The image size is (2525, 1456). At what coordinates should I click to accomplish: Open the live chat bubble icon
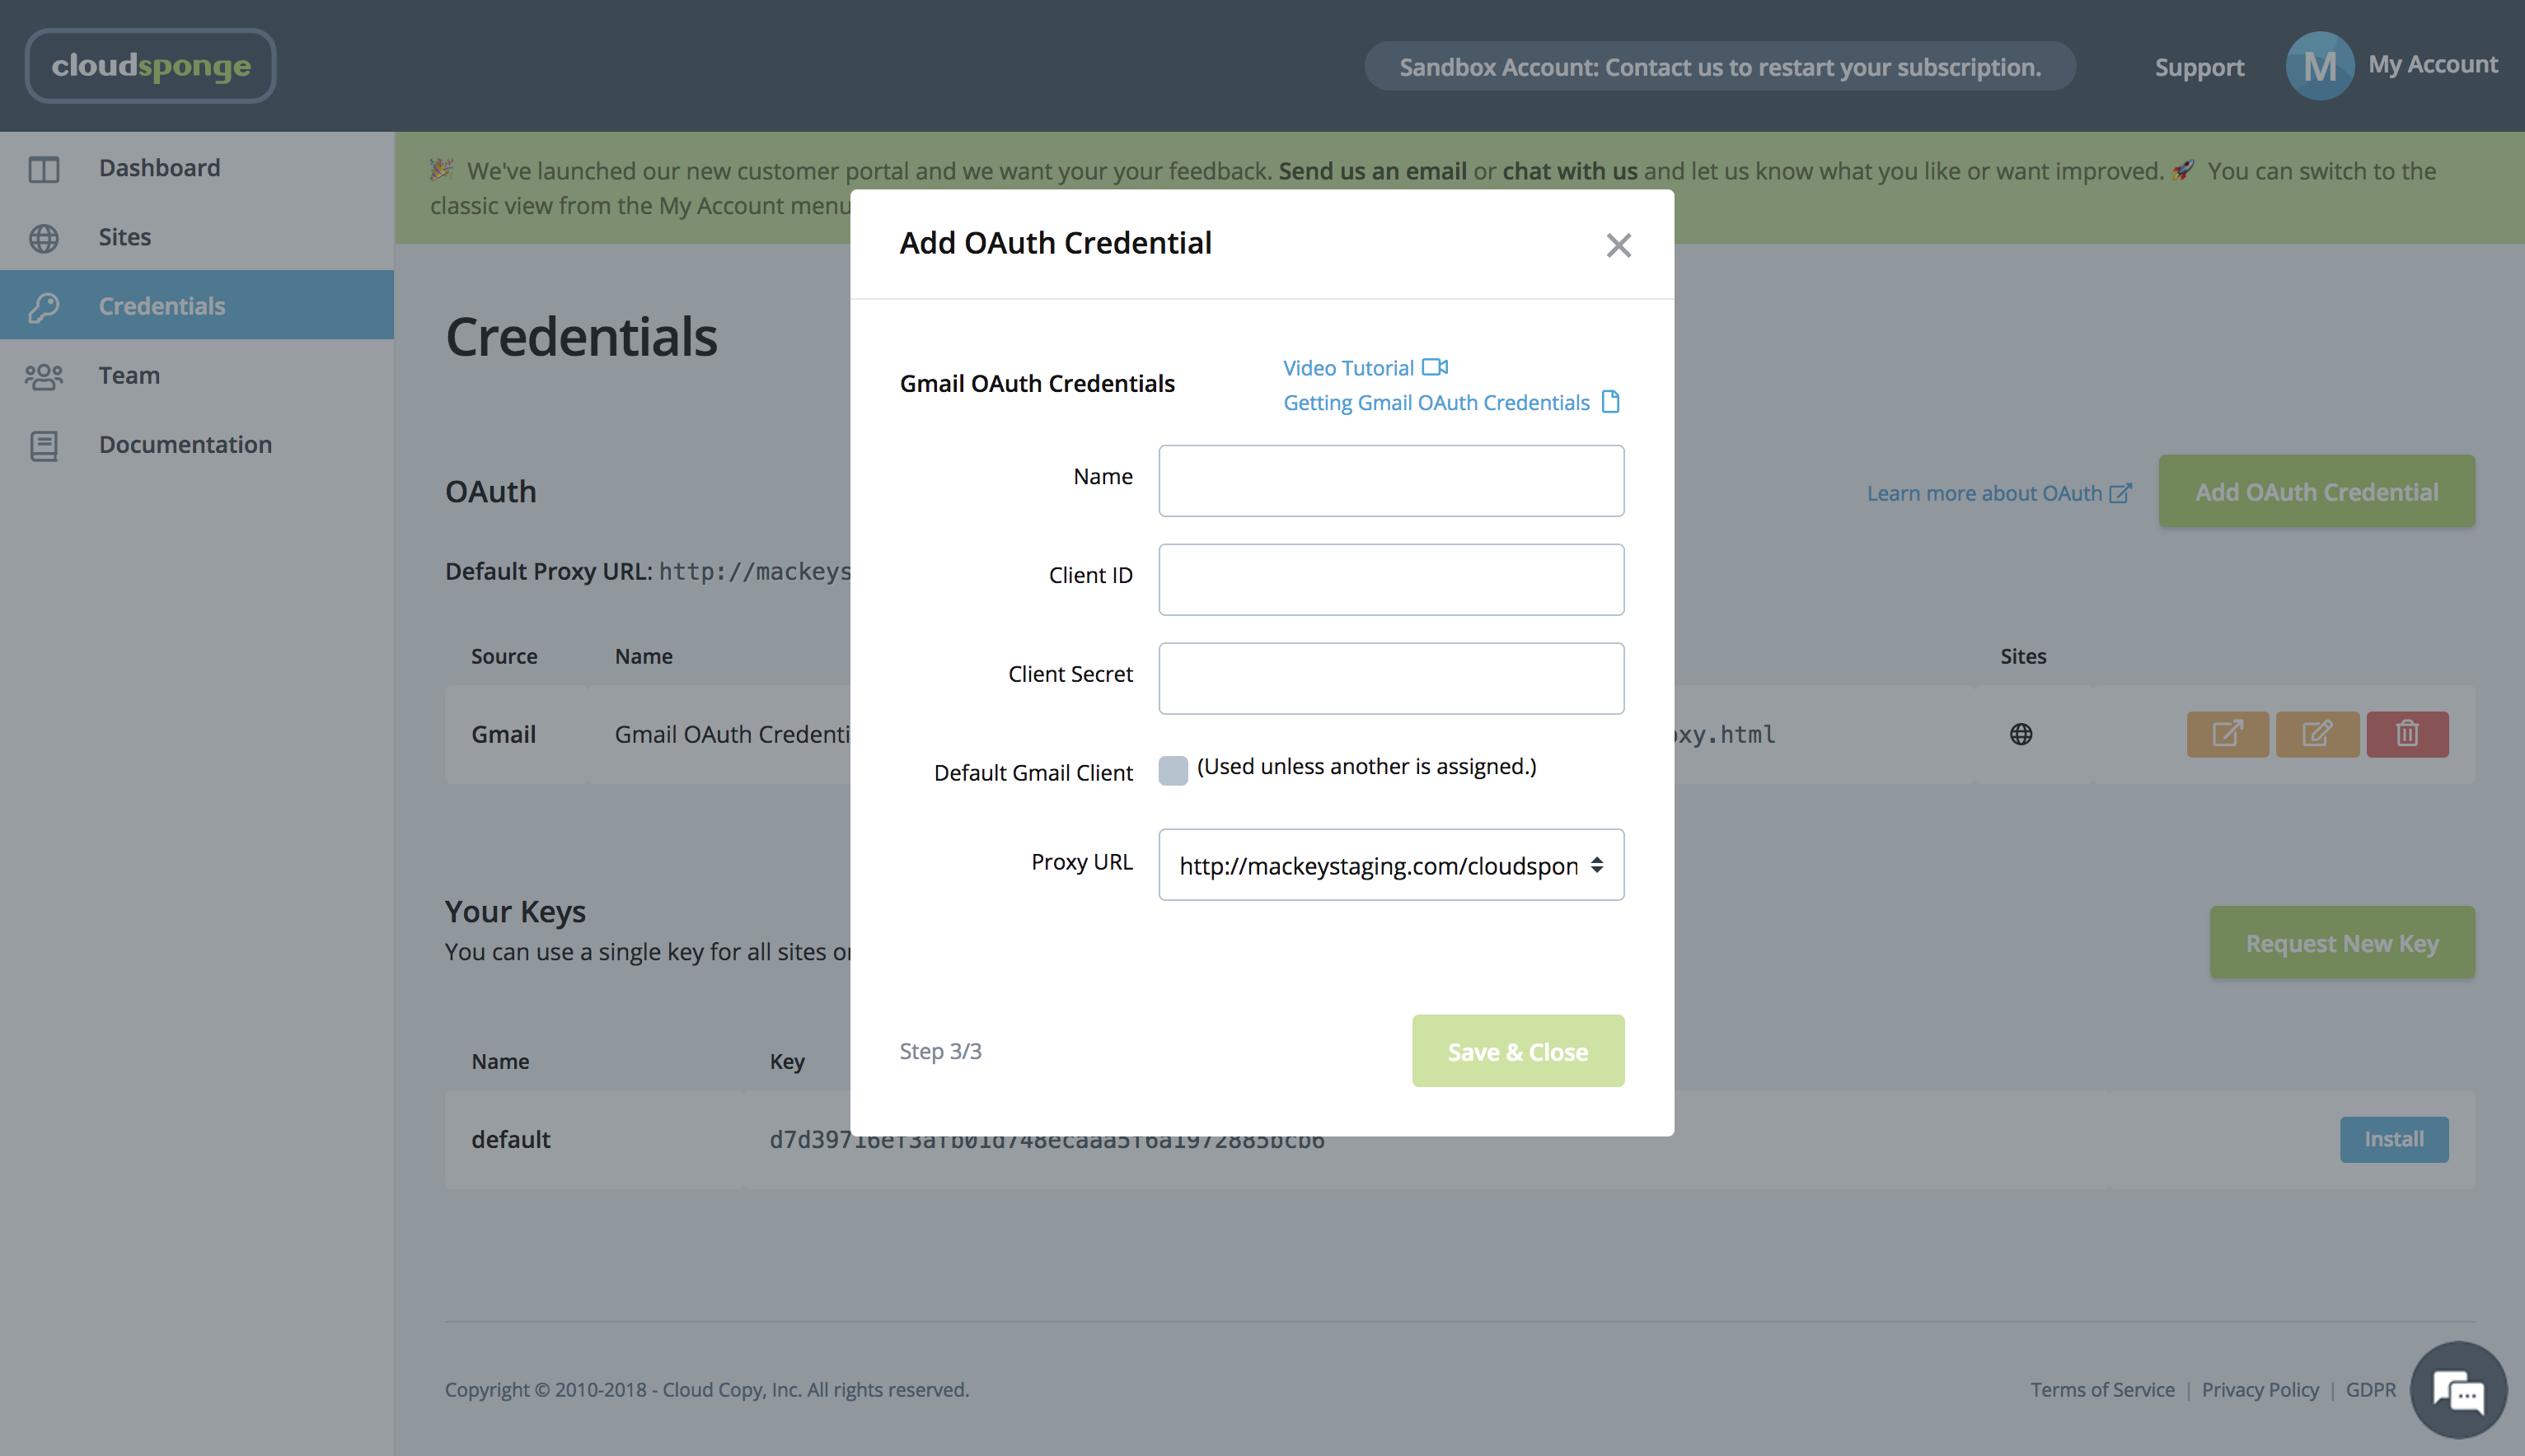(2459, 1390)
